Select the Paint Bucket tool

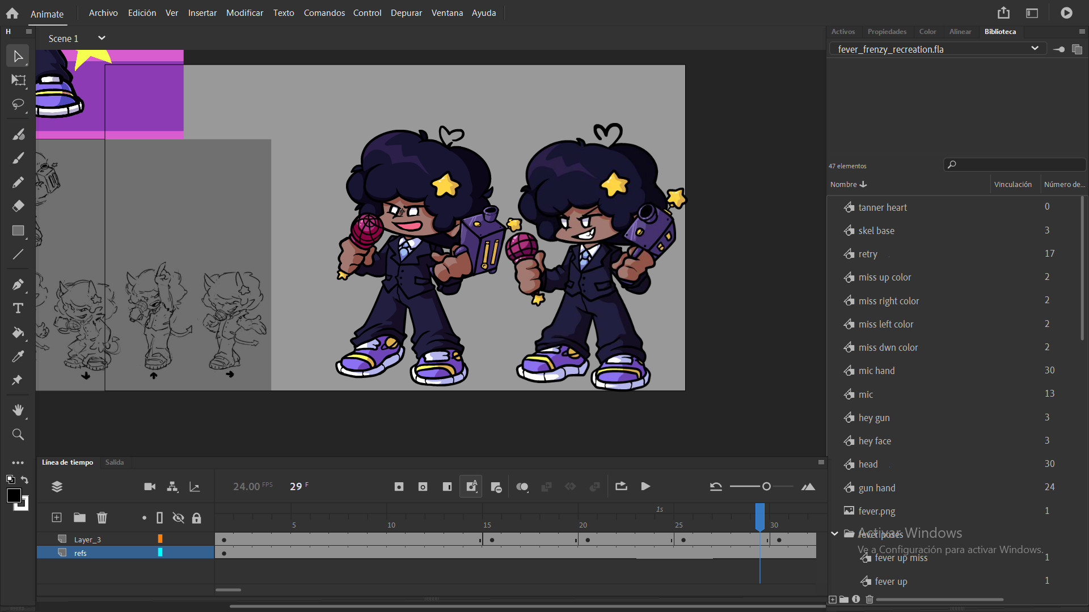tap(18, 333)
